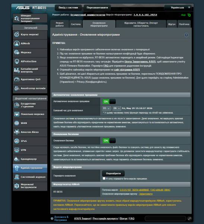204x224 pixels.
Task: Open Відновити/Зберегти/Імпорт налаштувань tab
Action: pos(141,24)
